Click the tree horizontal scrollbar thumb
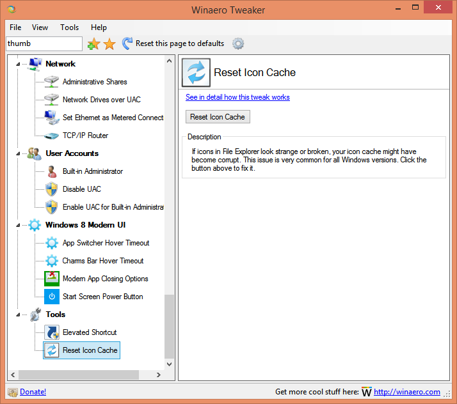This screenshot has width=457, height=404. pos(79,375)
